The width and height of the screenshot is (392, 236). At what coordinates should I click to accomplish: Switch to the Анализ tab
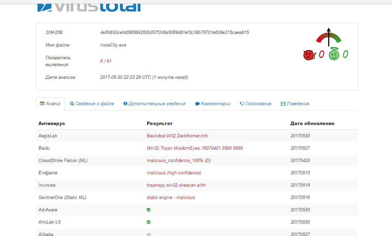tap(50, 104)
